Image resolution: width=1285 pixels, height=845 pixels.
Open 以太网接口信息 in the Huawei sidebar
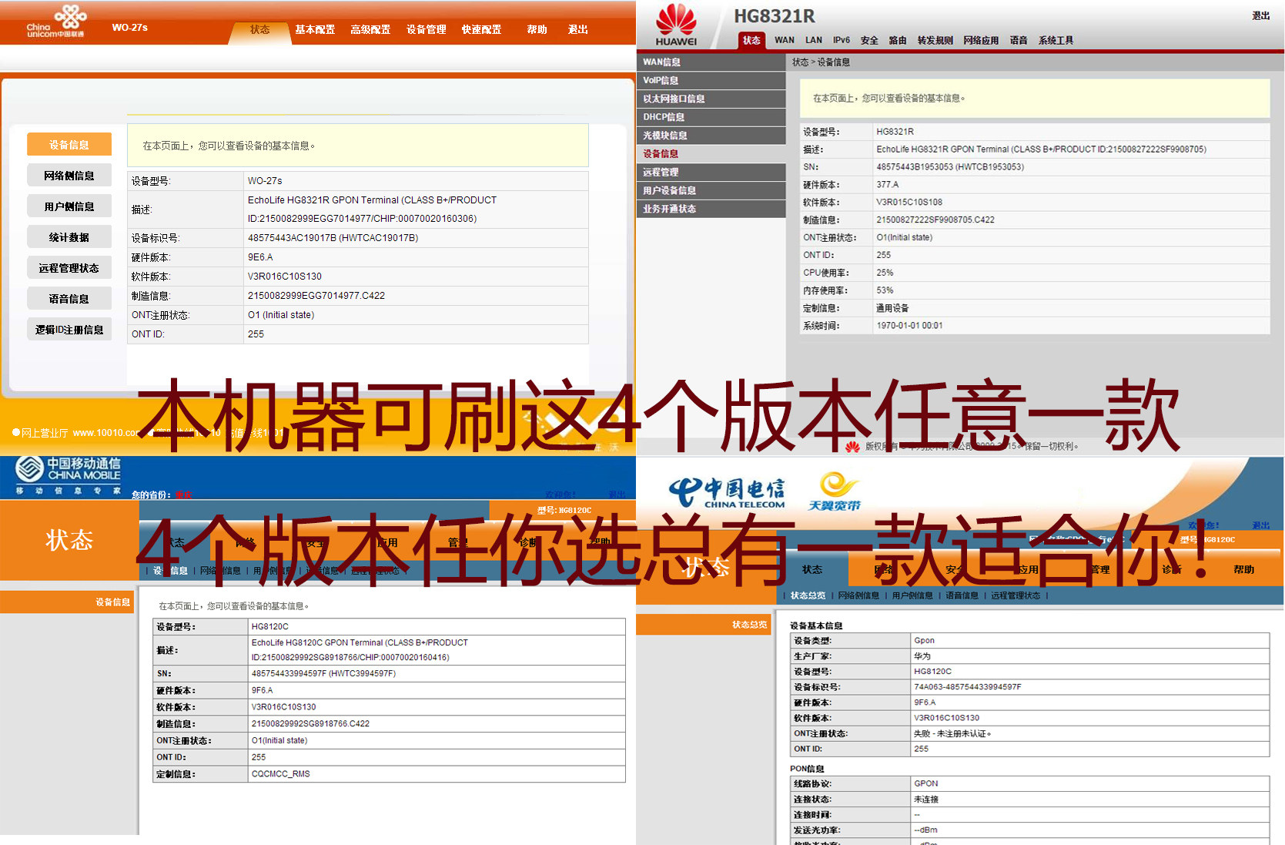711,99
